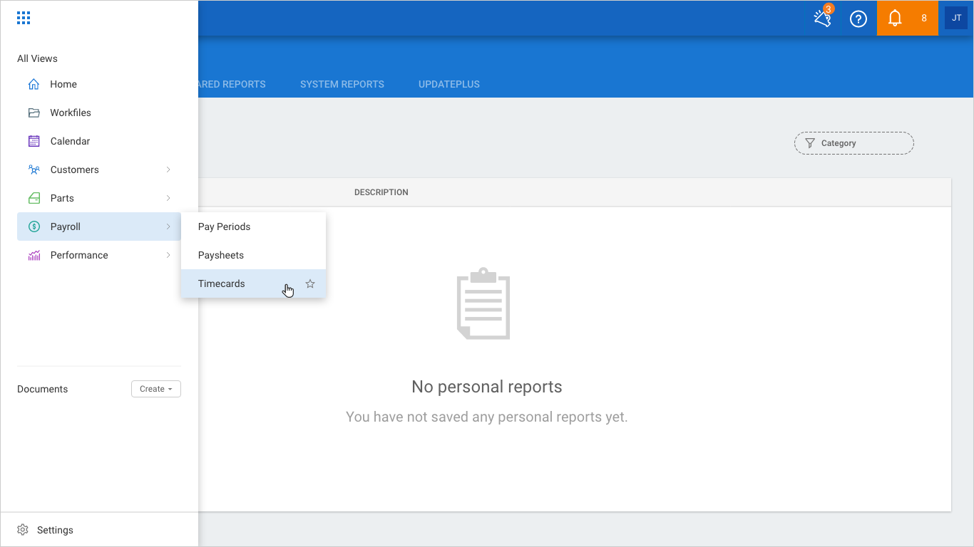Click the Parts icon in sidebar

[34, 198]
